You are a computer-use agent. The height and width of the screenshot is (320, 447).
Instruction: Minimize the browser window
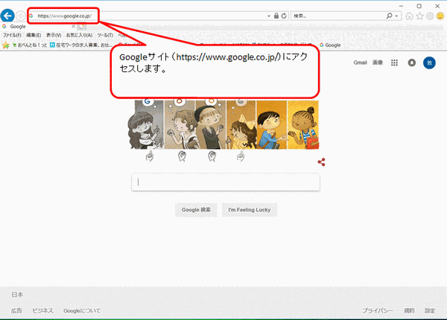[401, 6]
